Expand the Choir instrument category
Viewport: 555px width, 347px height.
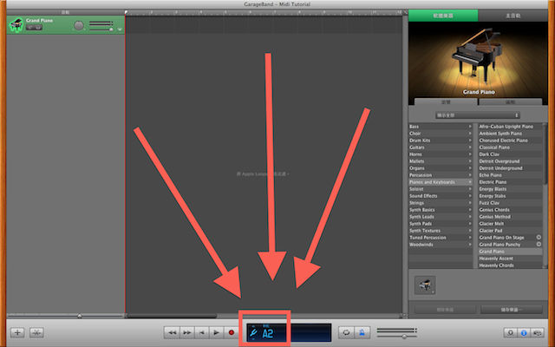click(x=441, y=134)
